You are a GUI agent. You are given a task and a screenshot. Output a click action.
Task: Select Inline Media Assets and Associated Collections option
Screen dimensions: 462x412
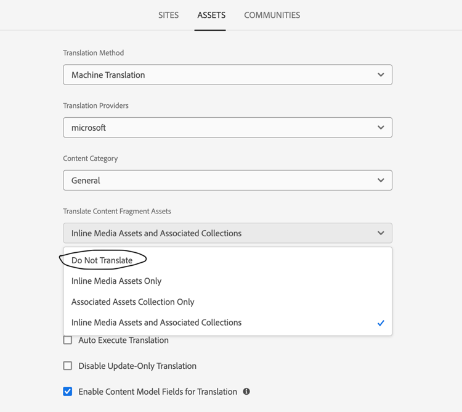pyautogui.click(x=156, y=323)
